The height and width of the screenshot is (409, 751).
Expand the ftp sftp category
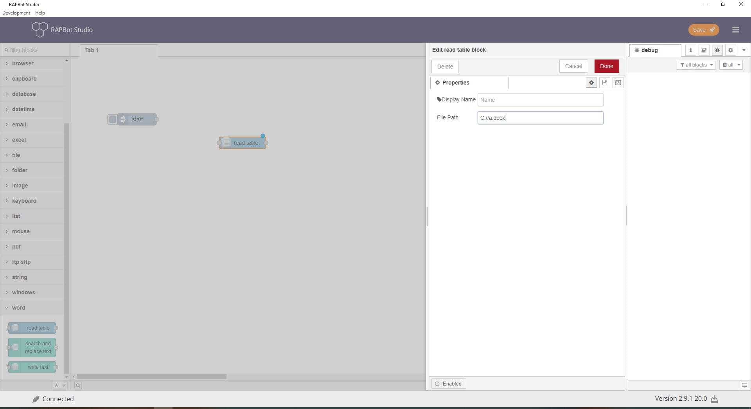pos(32,262)
